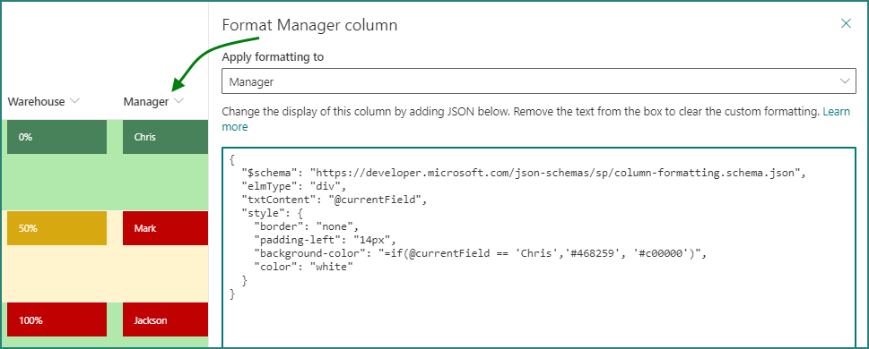
Task: Close the Format Manager column panel
Action: 846,23
